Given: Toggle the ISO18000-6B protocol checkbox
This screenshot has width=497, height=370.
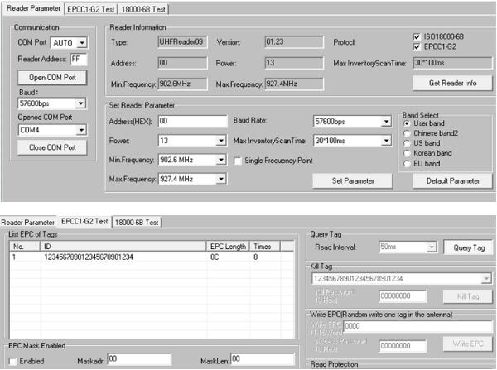Looking at the screenshot, I should click(x=417, y=37).
